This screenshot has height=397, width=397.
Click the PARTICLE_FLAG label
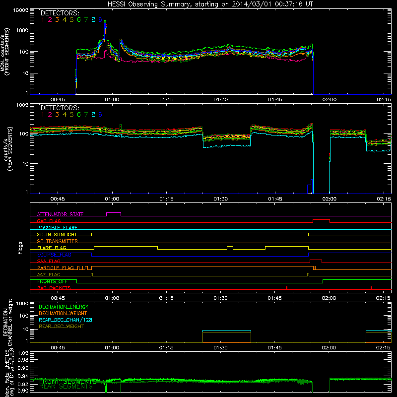56,267
